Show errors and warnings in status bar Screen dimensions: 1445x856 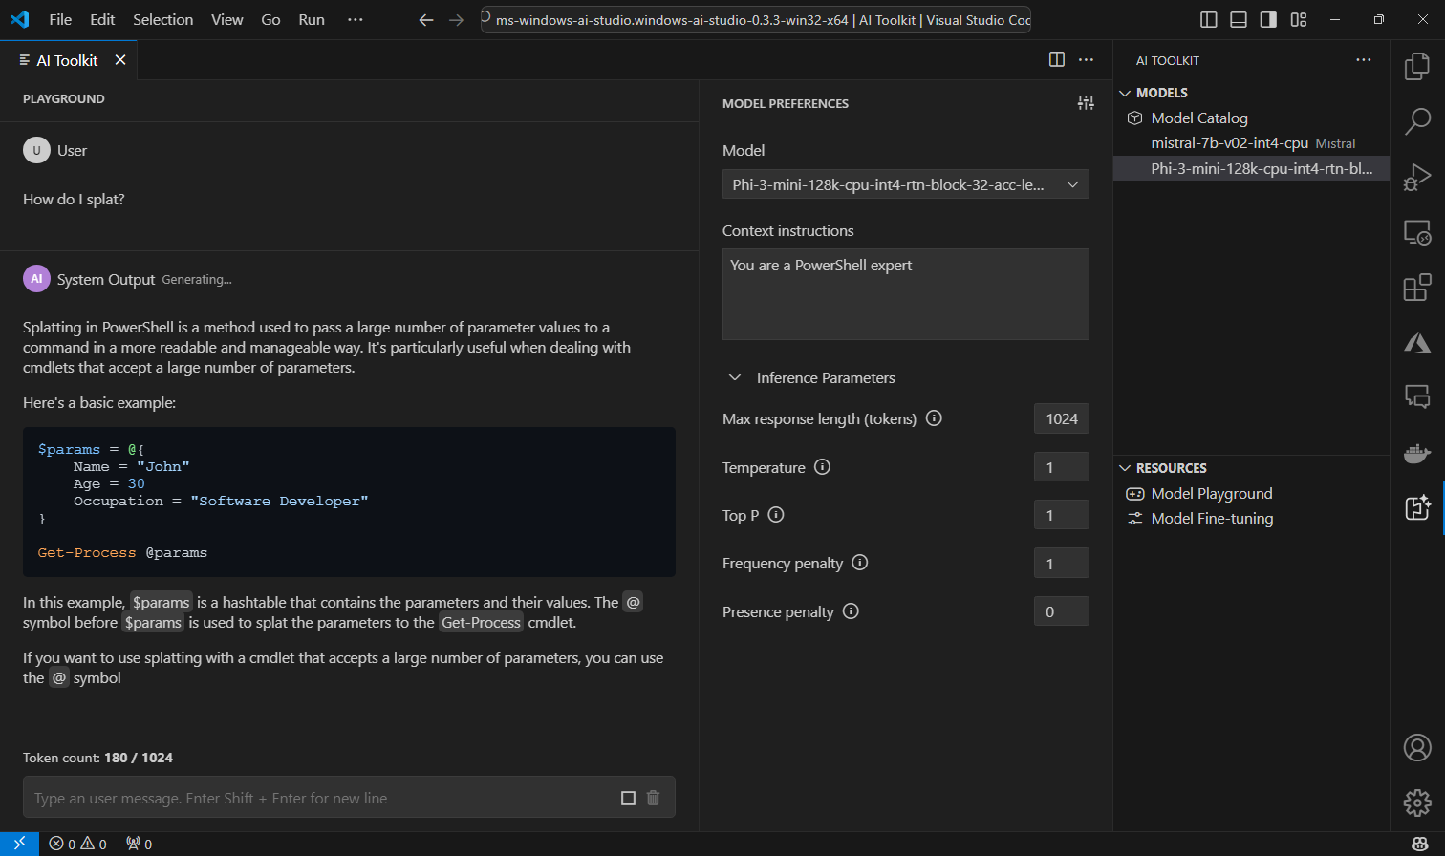click(x=78, y=845)
